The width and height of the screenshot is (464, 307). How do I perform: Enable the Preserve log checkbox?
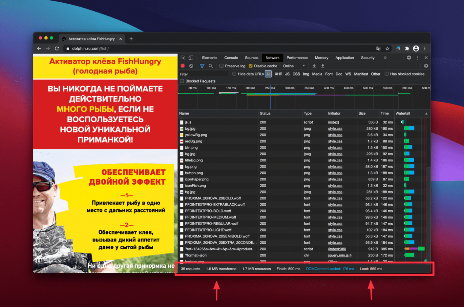pos(221,66)
